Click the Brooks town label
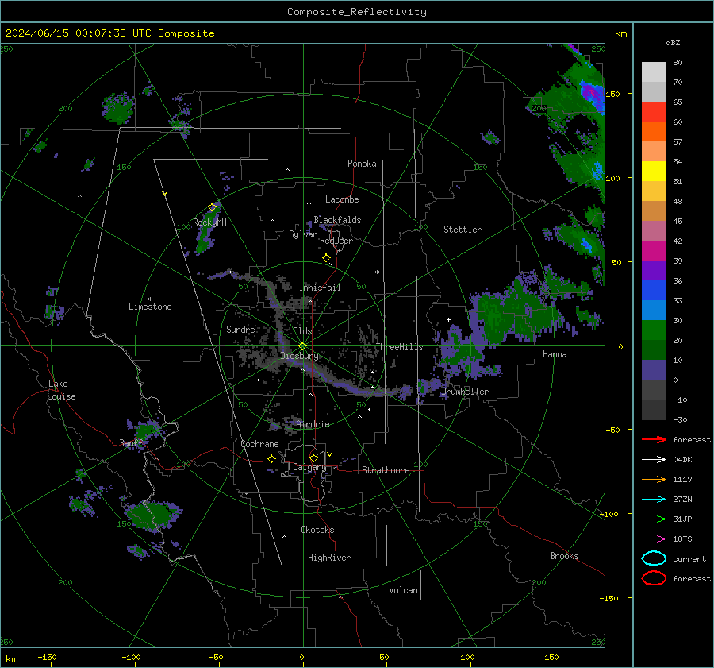The height and width of the screenshot is (668, 714). click(x=564, y=556)
